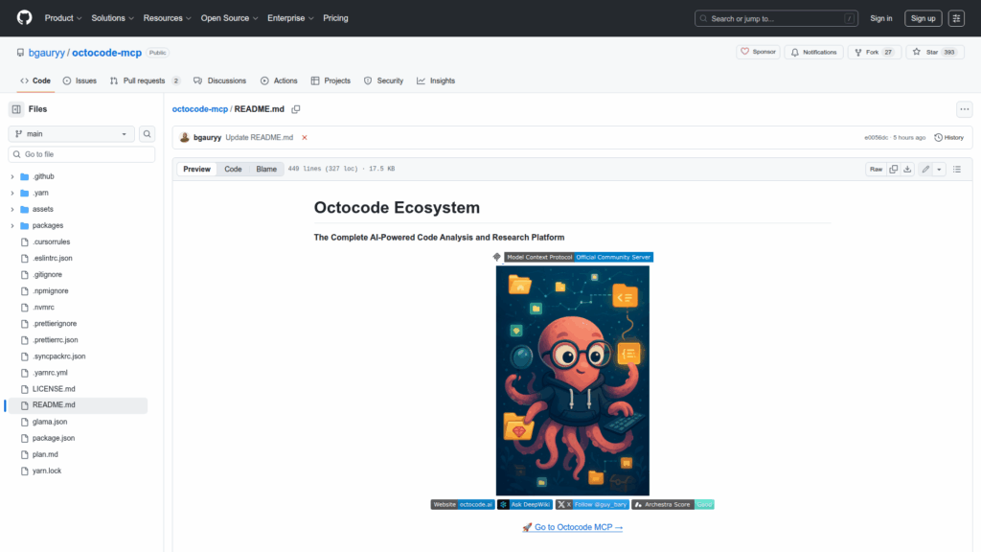Open the Insights tab
Screen dimensions: 981x552
(x=436, y=80)
